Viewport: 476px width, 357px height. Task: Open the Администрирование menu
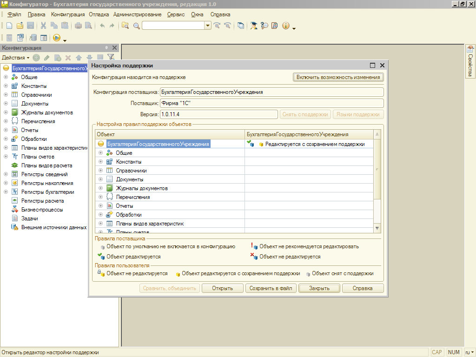(137, 14)
